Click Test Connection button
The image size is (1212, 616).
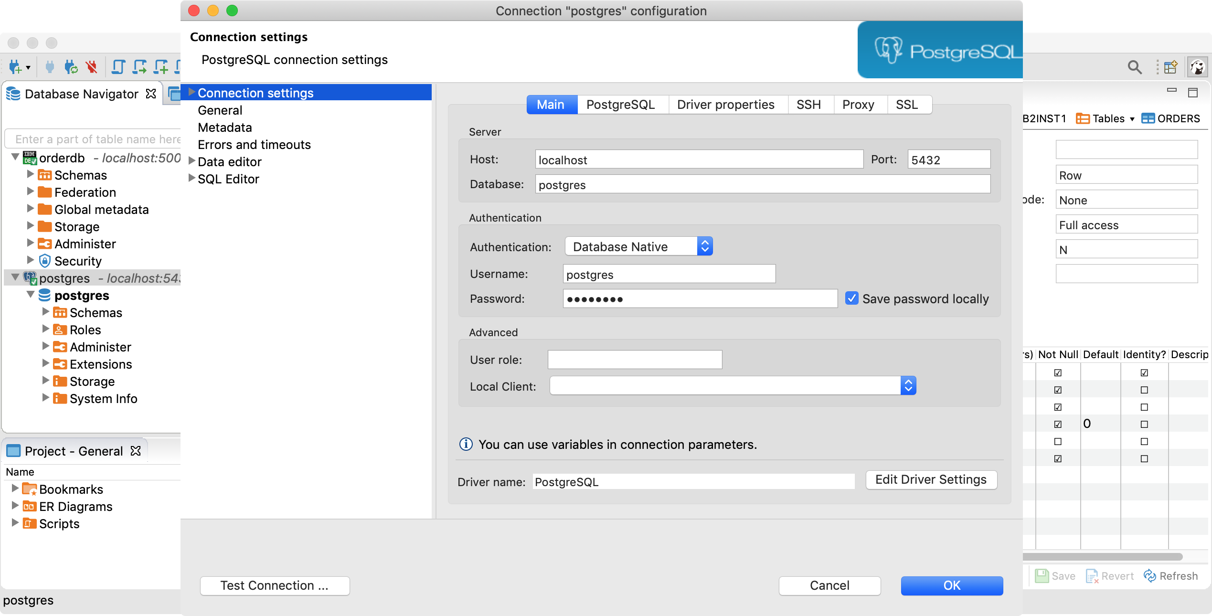point(275,585)
